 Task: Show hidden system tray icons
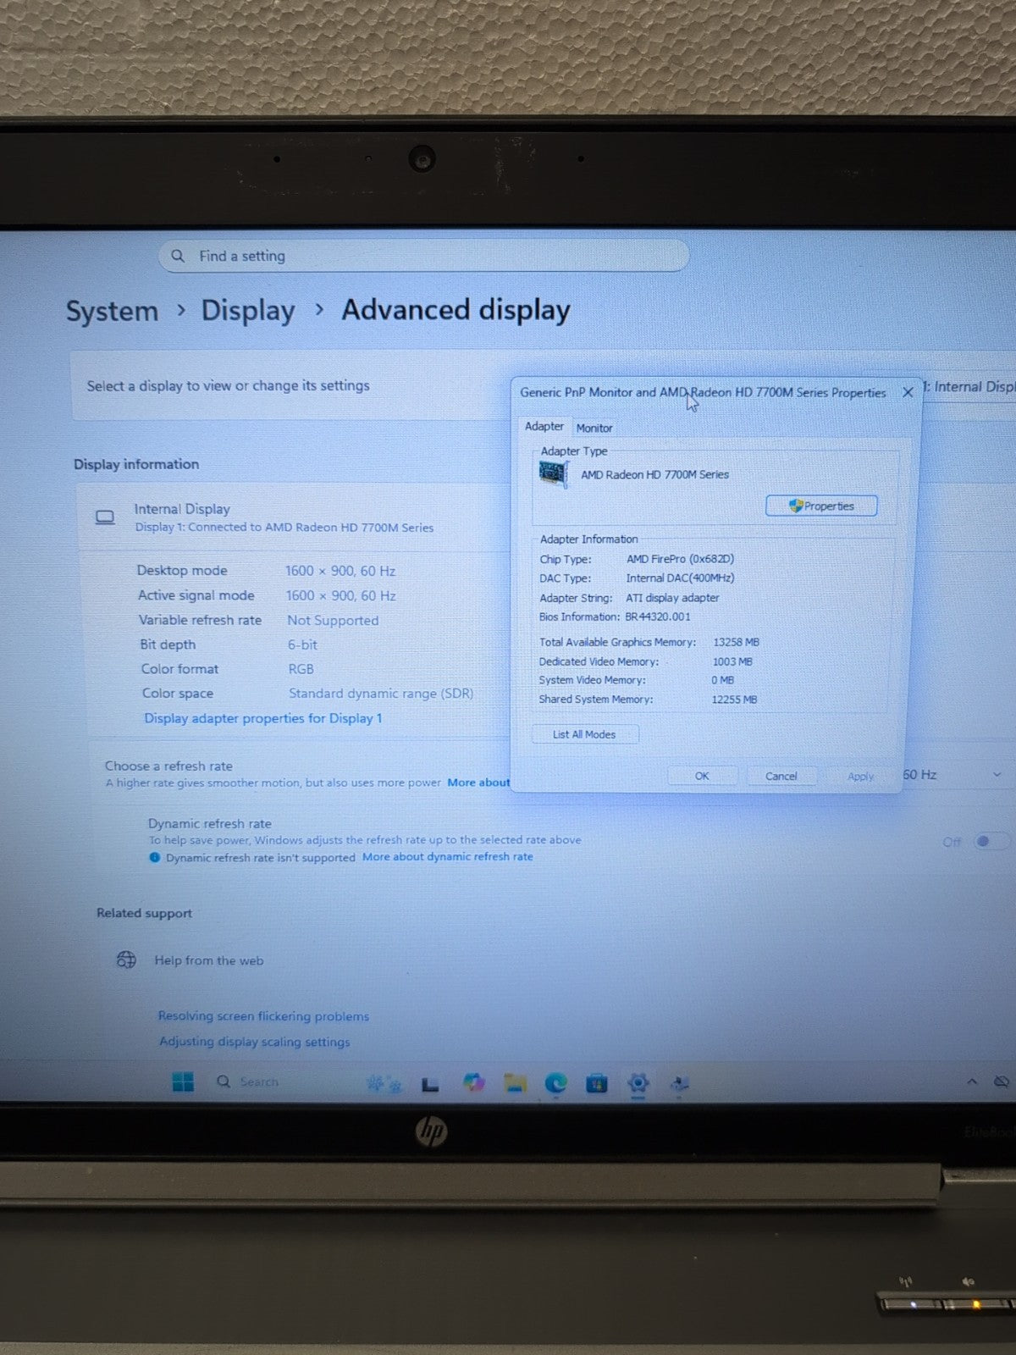click(972, 1081)
